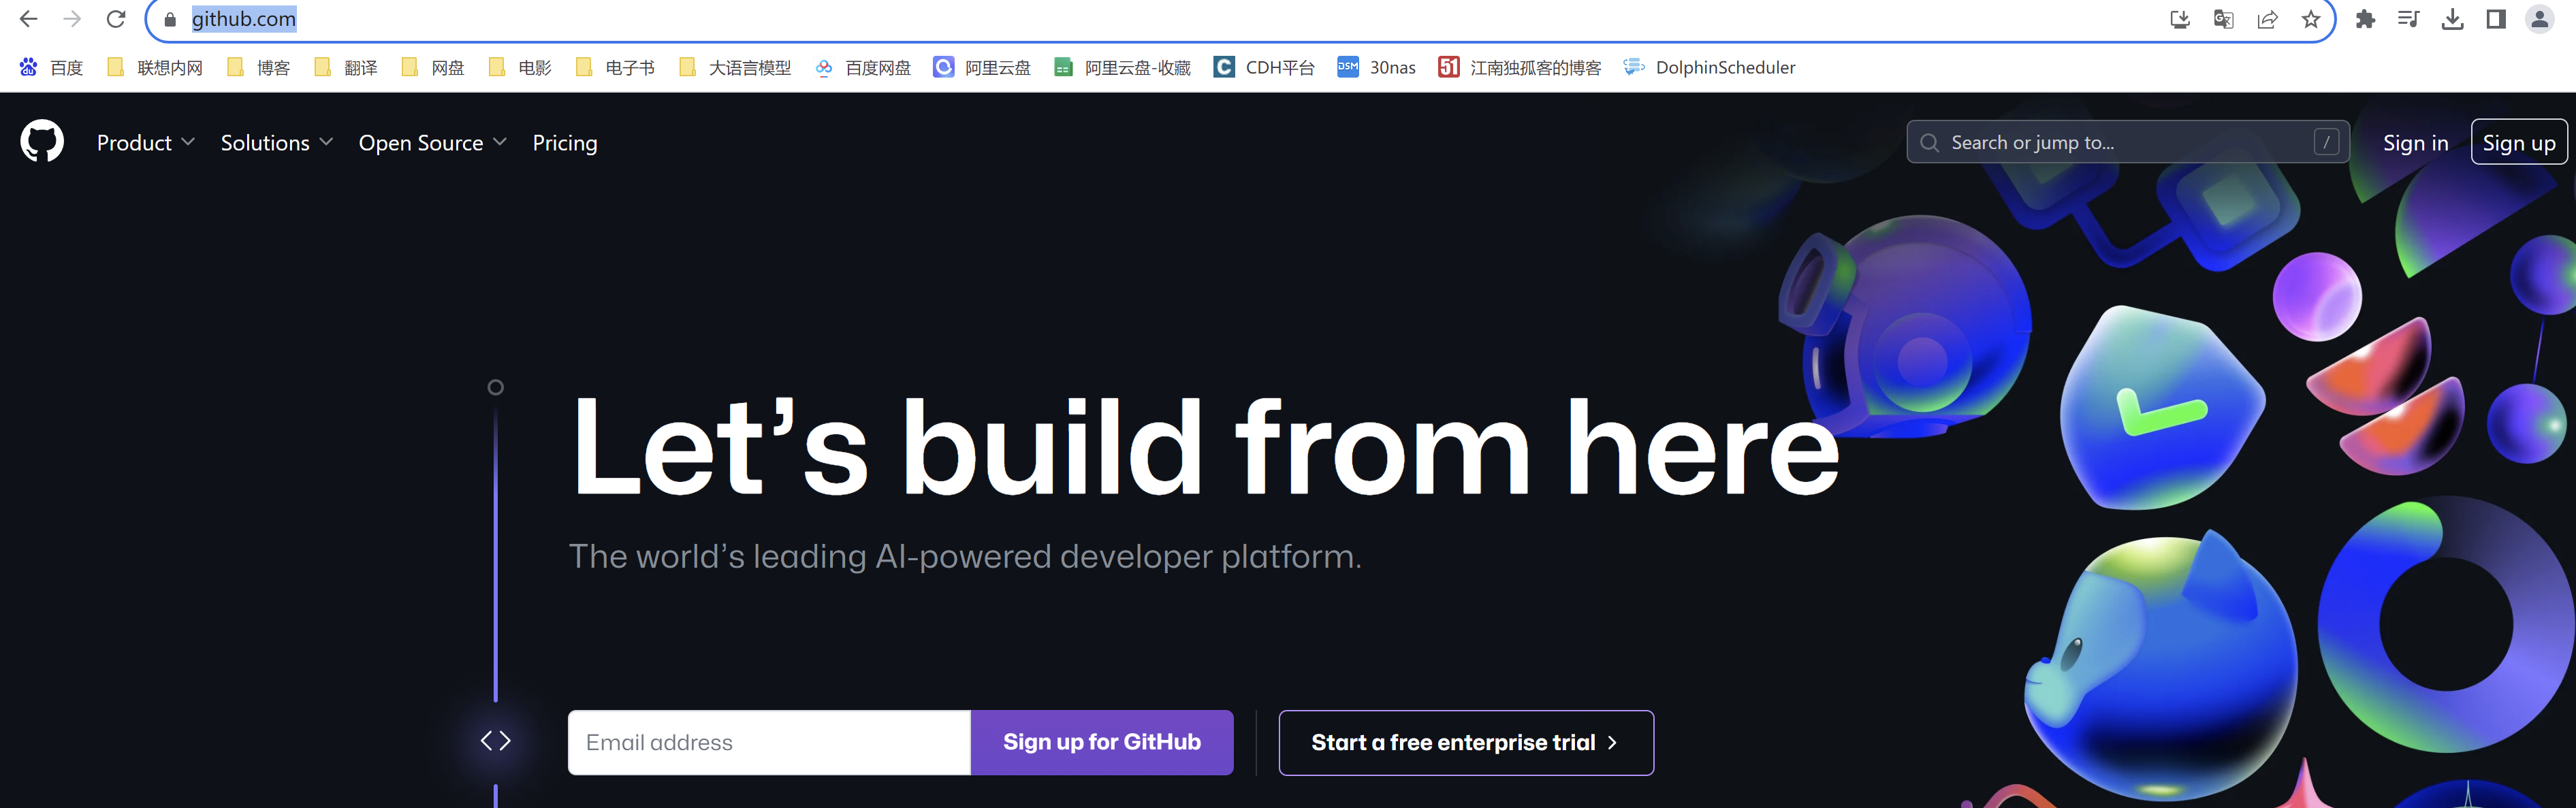Open the 百度 bookmark
This screenshot has height=808, width=2576.
[51, 67]
